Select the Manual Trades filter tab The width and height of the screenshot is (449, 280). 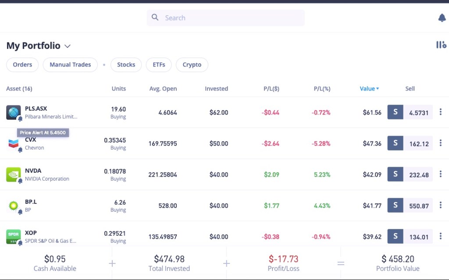(x=70, y=65)
